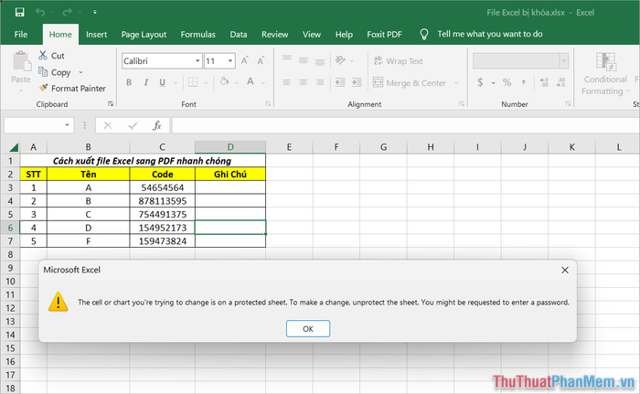
Task: Switch to the Data tab
Action: 239,35
